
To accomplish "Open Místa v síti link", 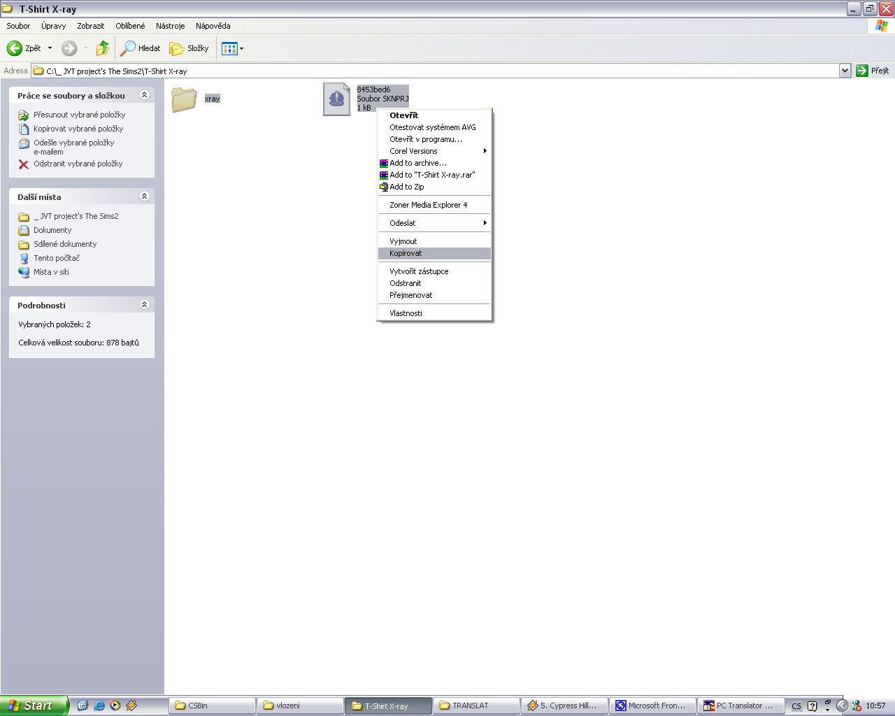I will 51,272.
